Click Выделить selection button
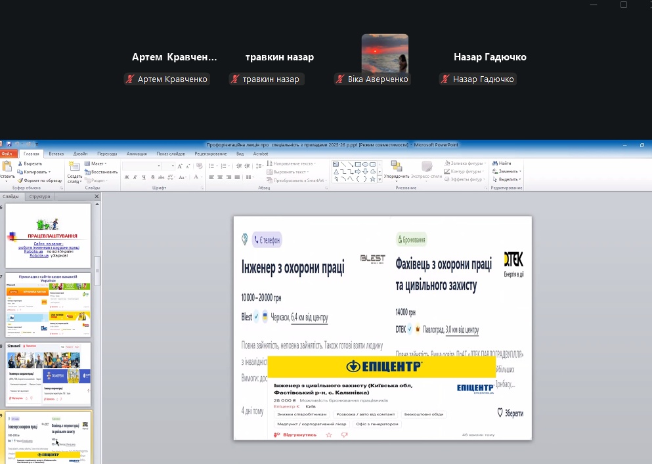Image resolution: width=652 pixels, height=464 pixels. (x=507, y=180)
